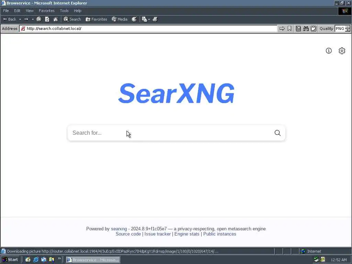Show browsing History with the clock icon
The height and width of the screenshot is (264, 352).
click(134, 19)
